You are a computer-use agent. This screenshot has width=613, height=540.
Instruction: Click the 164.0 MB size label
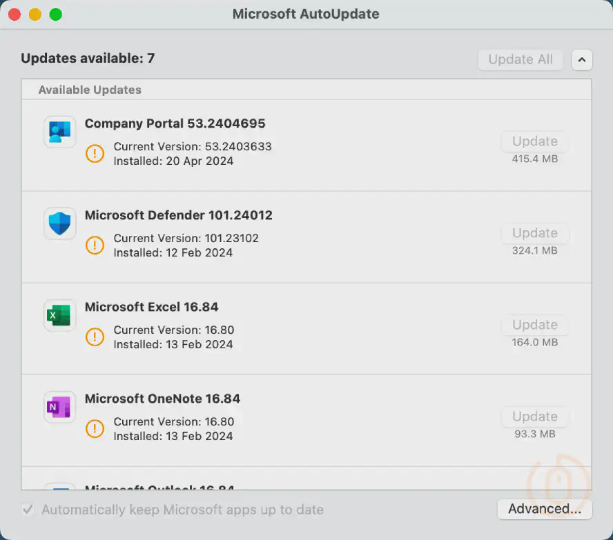pyautogui.click(x=535, y=343)
